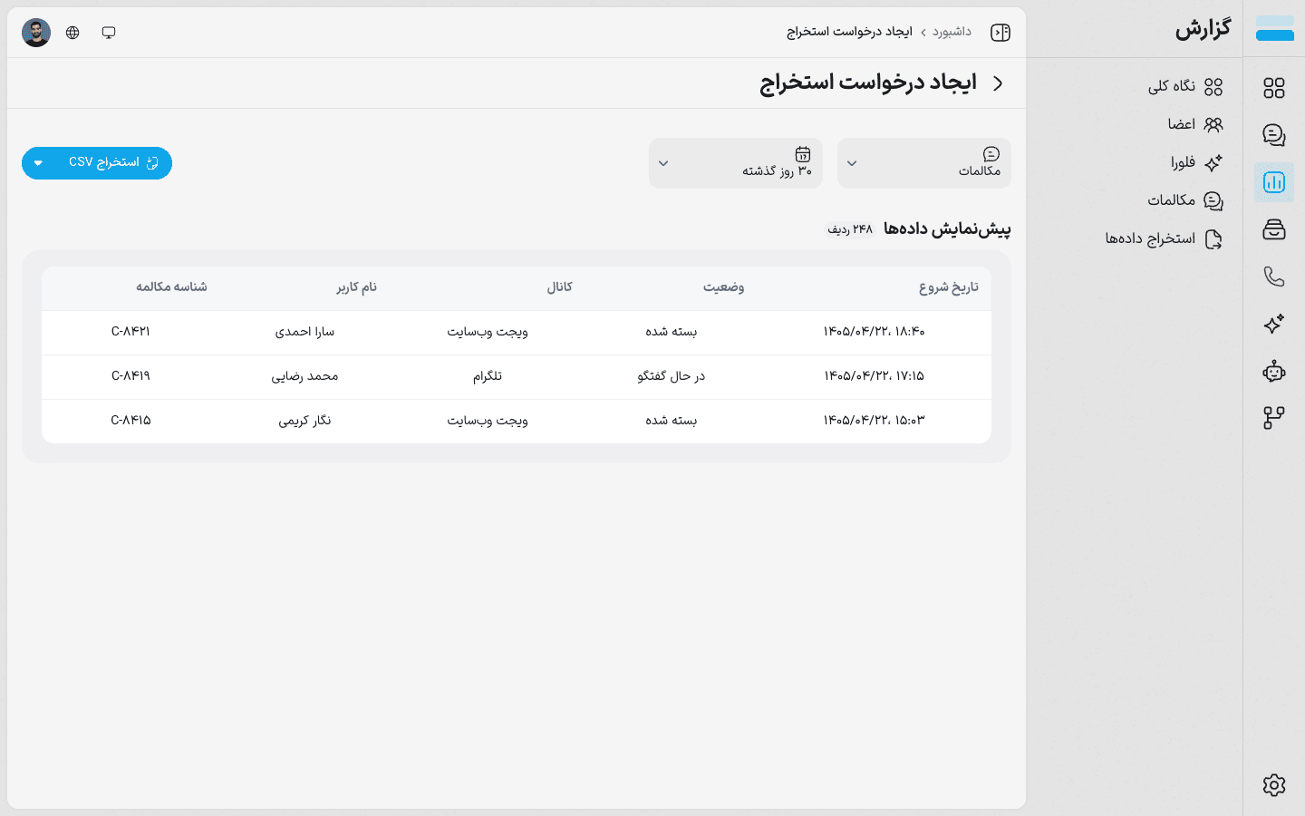Screen dimensions: 1305x816
Task: Open the inbox tray icon in rail
Action: (1274, 229)
